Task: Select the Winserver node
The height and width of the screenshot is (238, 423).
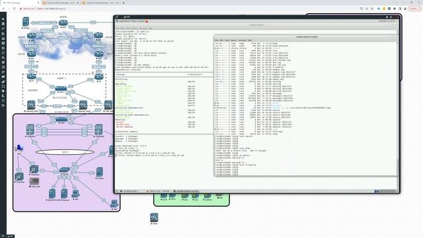Action: pyautogui.click(x=64, y=194)
